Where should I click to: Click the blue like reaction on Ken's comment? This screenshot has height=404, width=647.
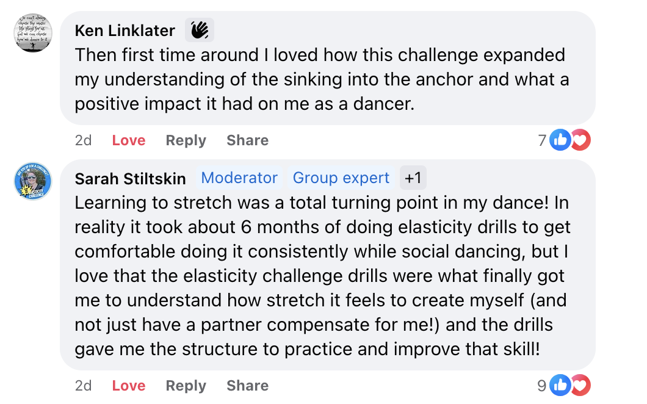[x=560, y=140]
